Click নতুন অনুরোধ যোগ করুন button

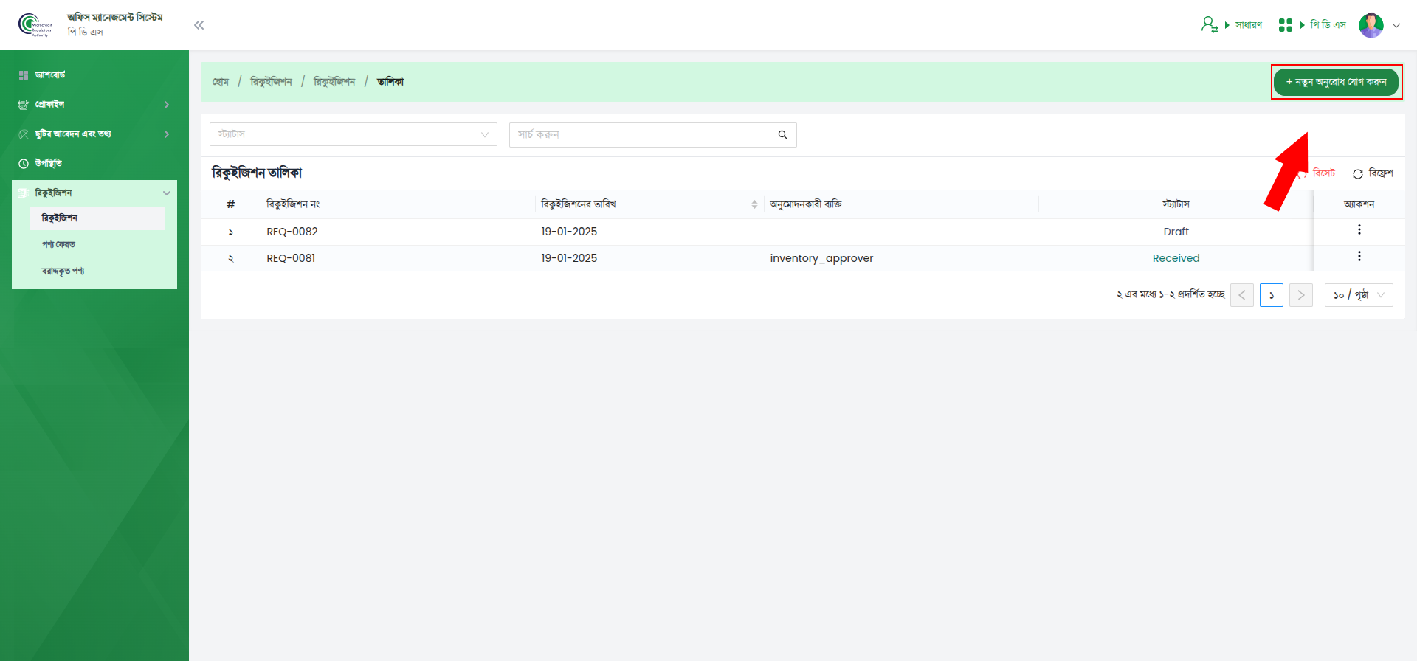point(1337,82)
